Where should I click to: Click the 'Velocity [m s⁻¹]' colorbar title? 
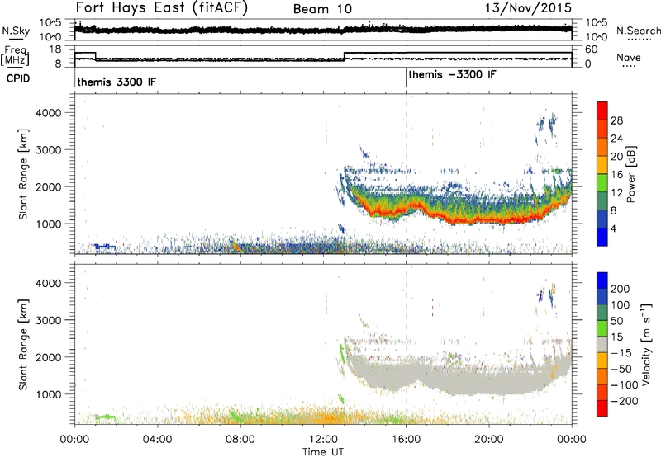pos(647,344)
